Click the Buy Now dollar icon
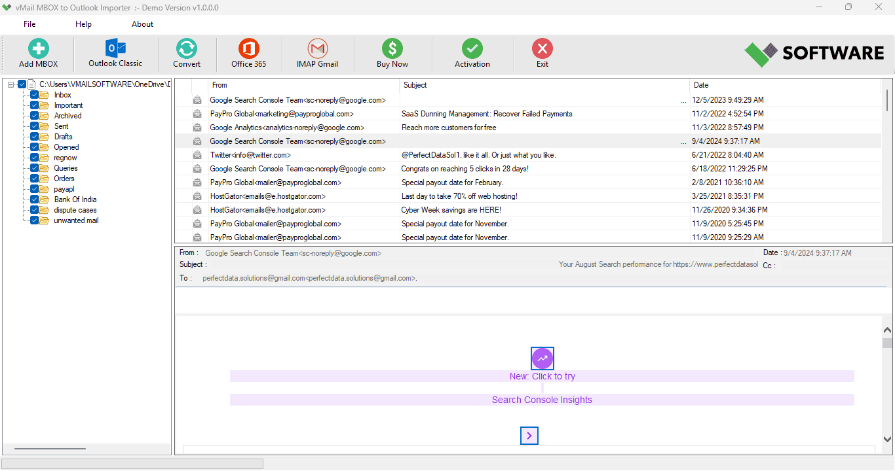Image resolution: width=895 pixels, height=471 pixels. pyautogui.click(x=392, y=49)
